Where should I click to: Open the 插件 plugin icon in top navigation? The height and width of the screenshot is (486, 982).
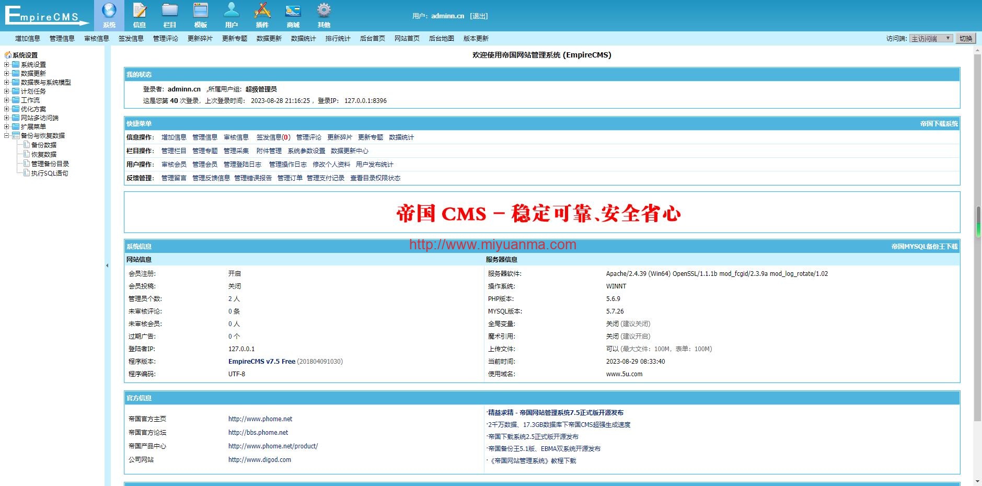(262, 10)
